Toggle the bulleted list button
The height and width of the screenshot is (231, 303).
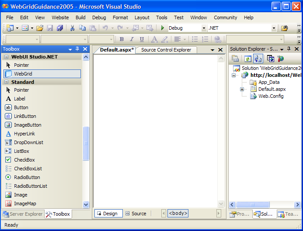coord(195,39)
